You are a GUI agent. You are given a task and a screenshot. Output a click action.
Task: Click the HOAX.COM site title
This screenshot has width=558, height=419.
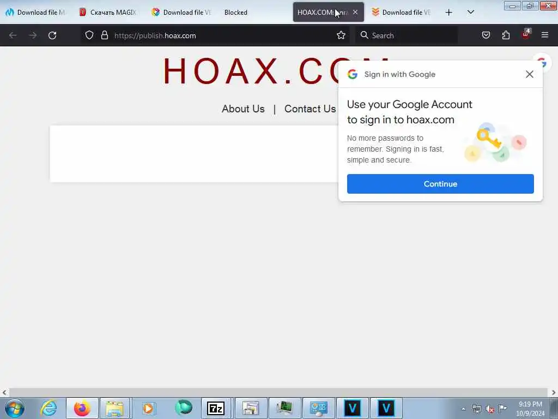(x=276, y=71)
